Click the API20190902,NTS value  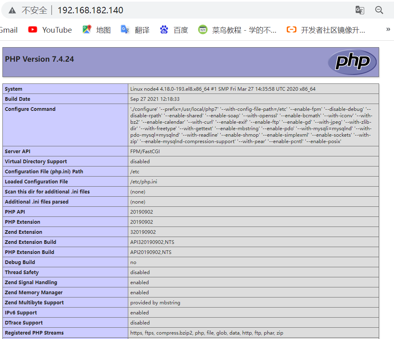(x=151, y=252)
